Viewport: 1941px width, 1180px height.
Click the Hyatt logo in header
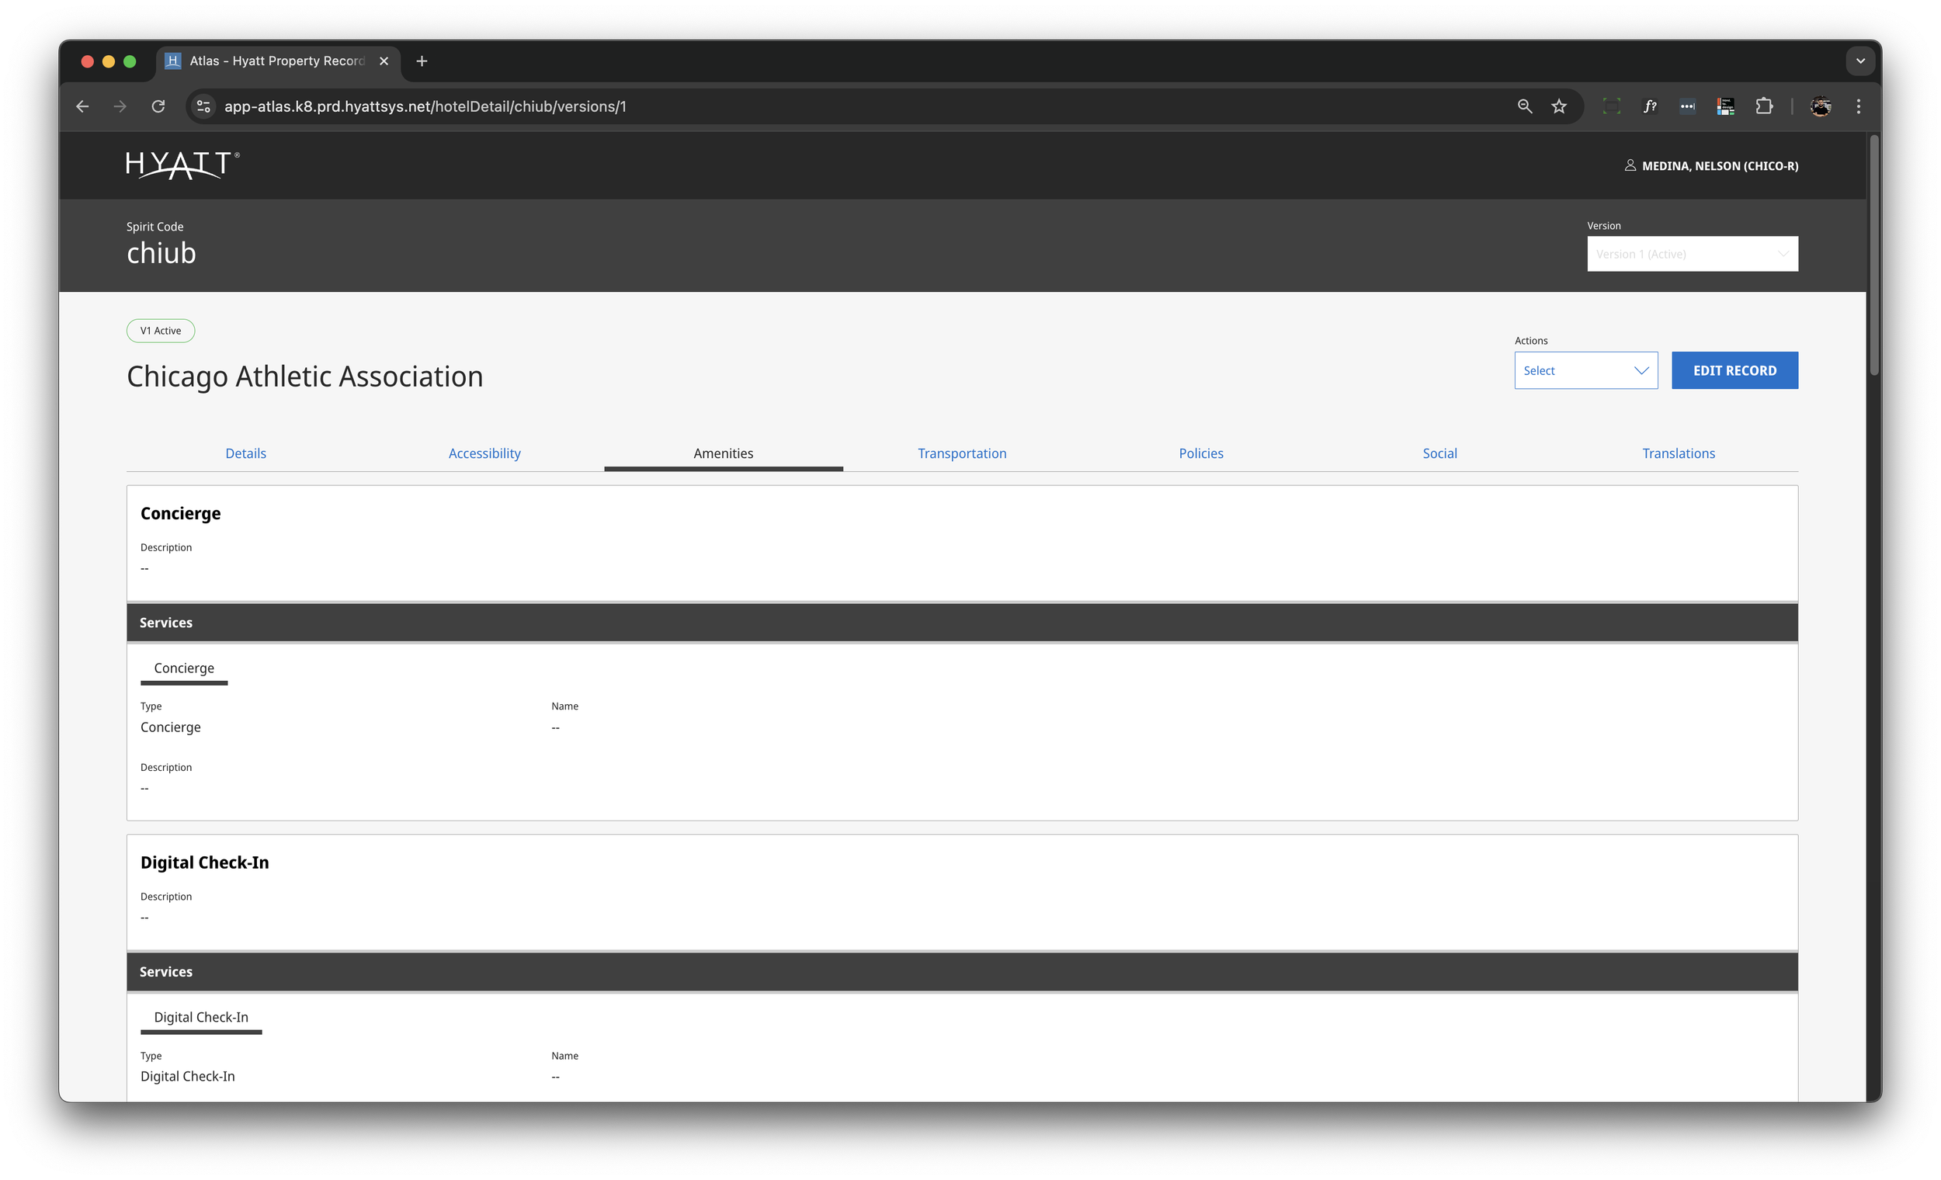182,165
